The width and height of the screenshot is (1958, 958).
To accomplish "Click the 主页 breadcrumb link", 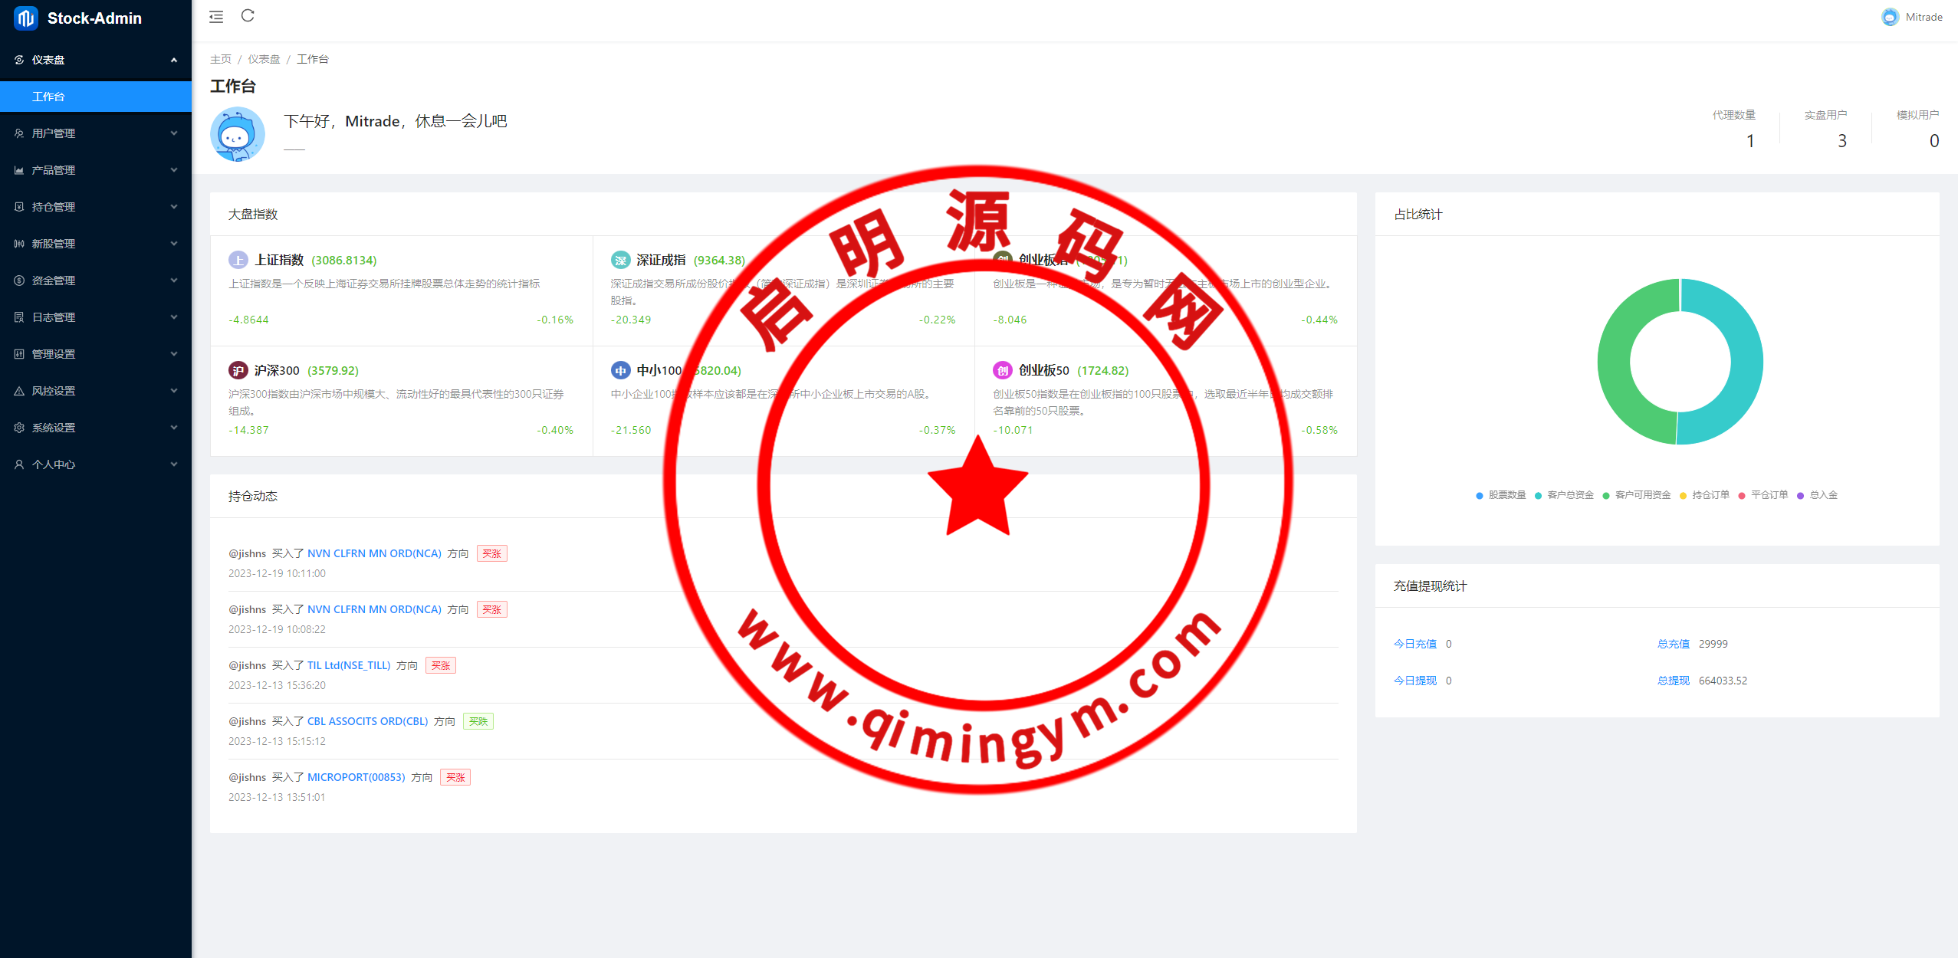I will click(x=221, y=59).
